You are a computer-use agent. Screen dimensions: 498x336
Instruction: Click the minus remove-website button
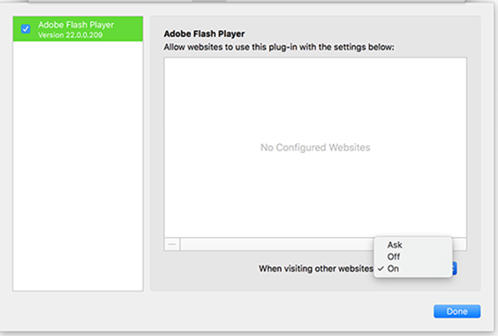point(172,244)
